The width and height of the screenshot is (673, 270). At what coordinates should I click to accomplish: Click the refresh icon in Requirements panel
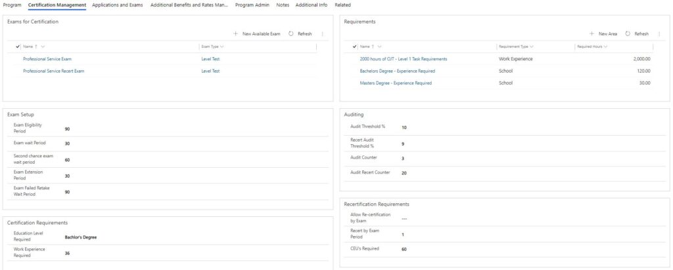click(x=628, y=34)
